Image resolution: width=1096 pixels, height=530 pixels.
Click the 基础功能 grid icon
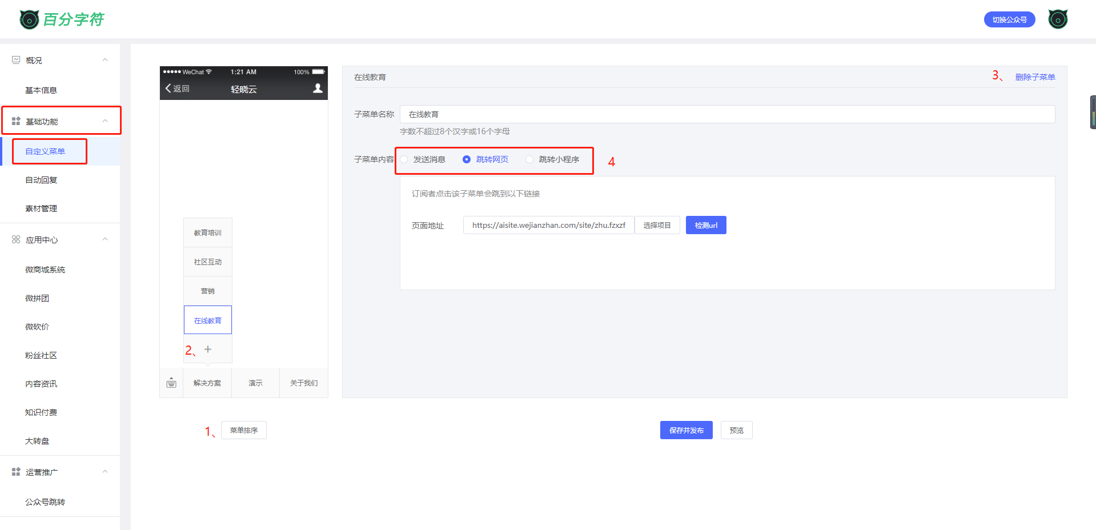(x=16, y=121)
